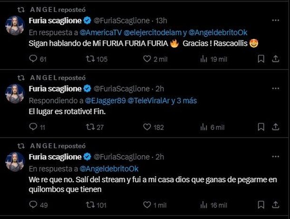
Task: Bookmark the Rascaollis tweet
Action: [x=261, y=59]
